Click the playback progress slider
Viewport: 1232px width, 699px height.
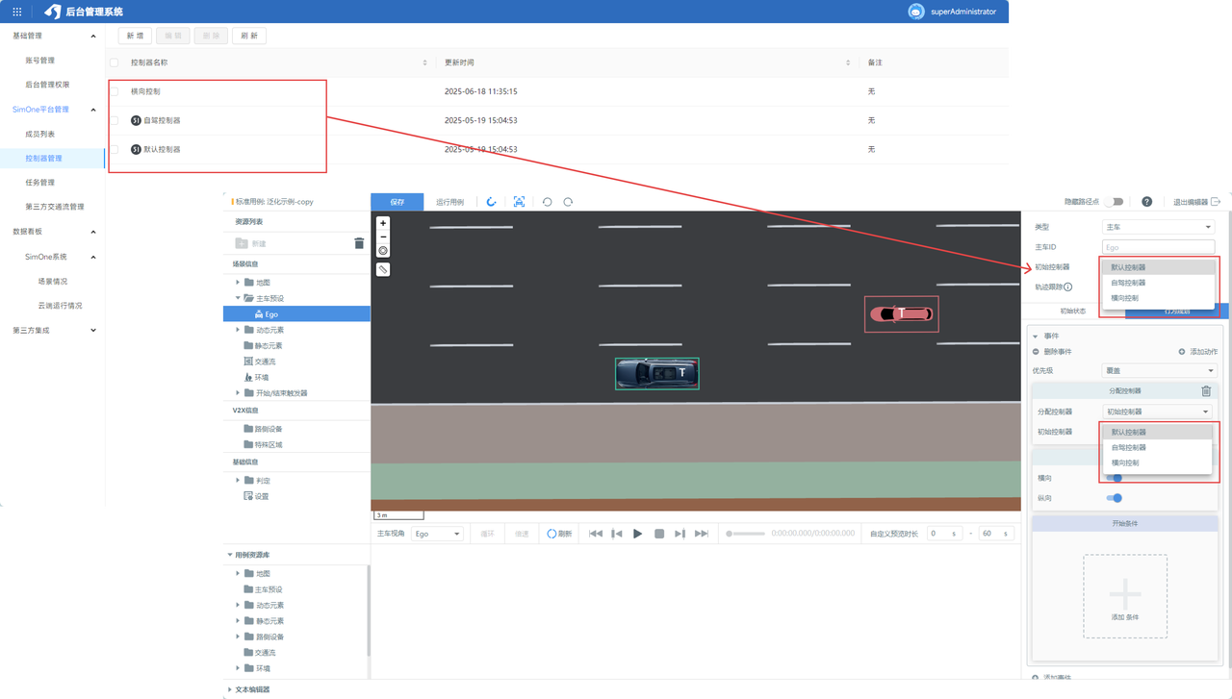coord(746,534)
